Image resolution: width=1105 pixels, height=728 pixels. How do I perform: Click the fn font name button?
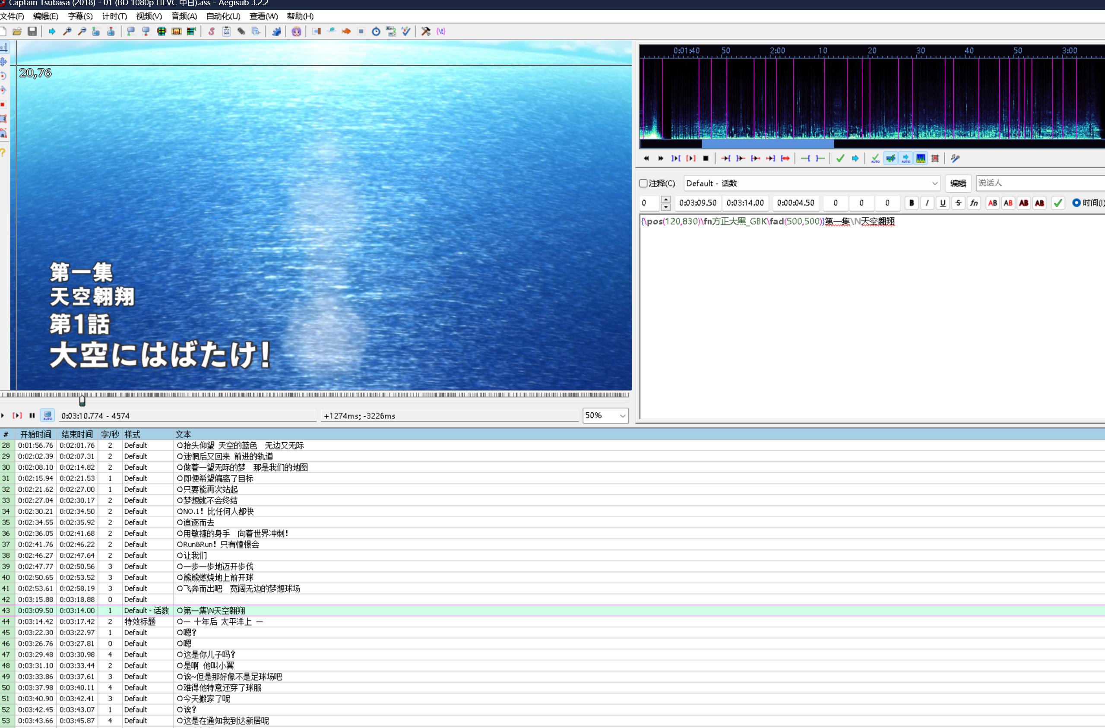pos(974,203)
